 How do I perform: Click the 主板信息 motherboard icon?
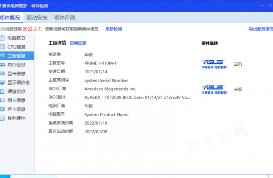[2, 56]
